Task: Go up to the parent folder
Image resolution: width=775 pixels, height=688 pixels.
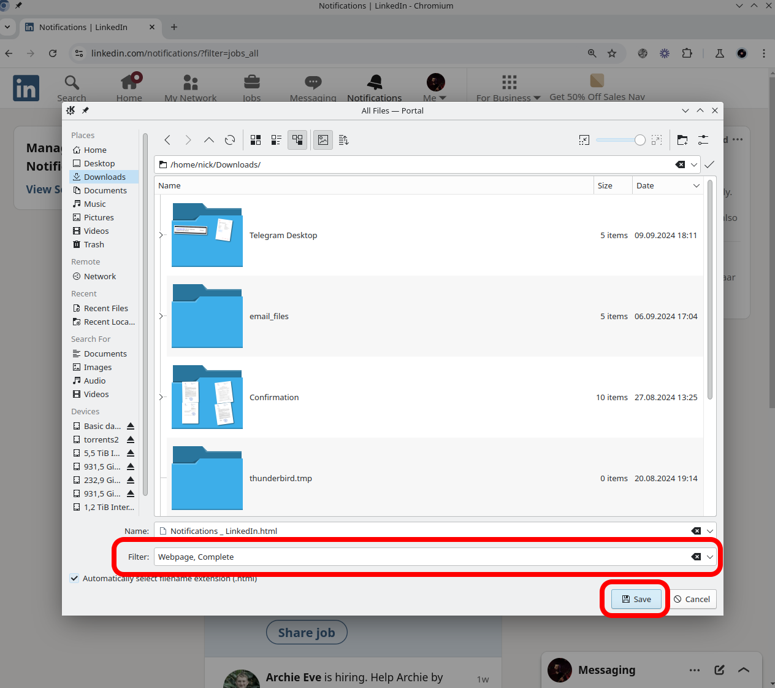Action: (209, 140)
